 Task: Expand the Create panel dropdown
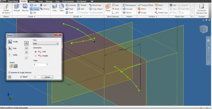point(35,16)
